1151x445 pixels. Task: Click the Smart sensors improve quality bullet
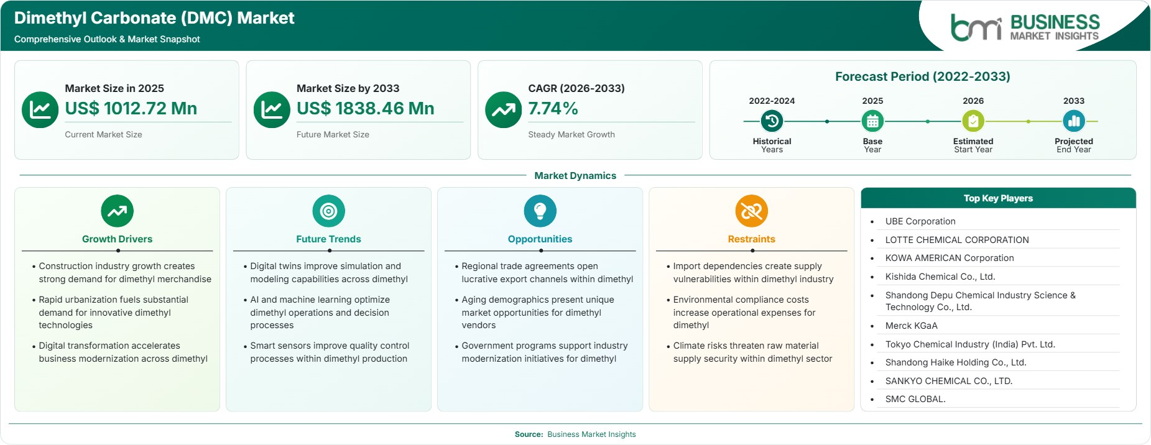click(330, 352)
